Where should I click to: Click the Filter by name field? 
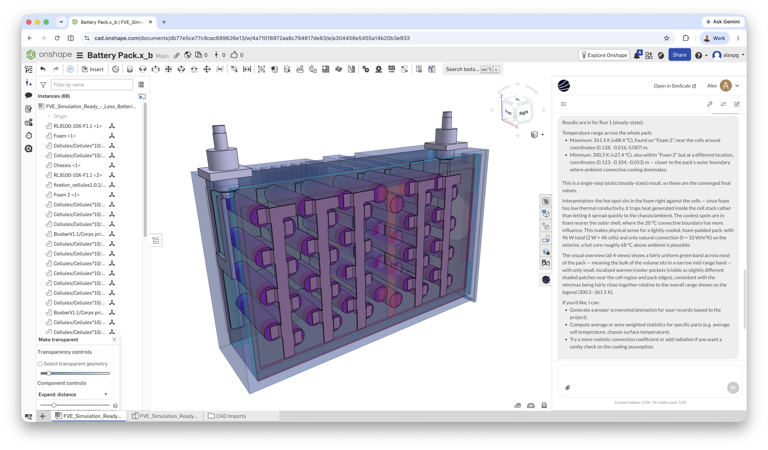point(92,84)
